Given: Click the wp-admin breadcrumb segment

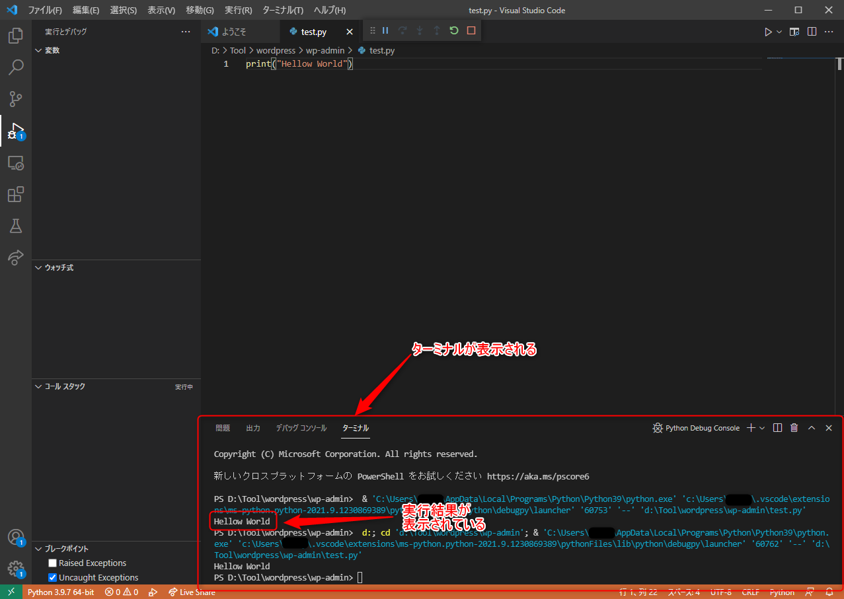Looking at the screenshot, I should tap(325, 50).
